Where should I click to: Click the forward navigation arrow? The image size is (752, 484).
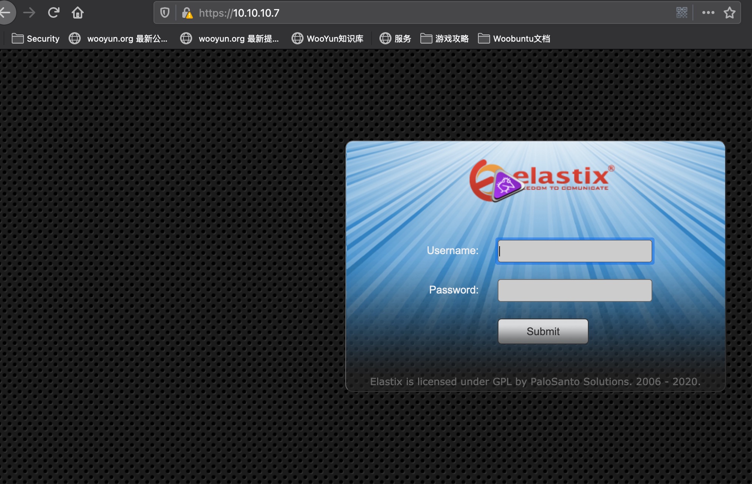point(29,13)
